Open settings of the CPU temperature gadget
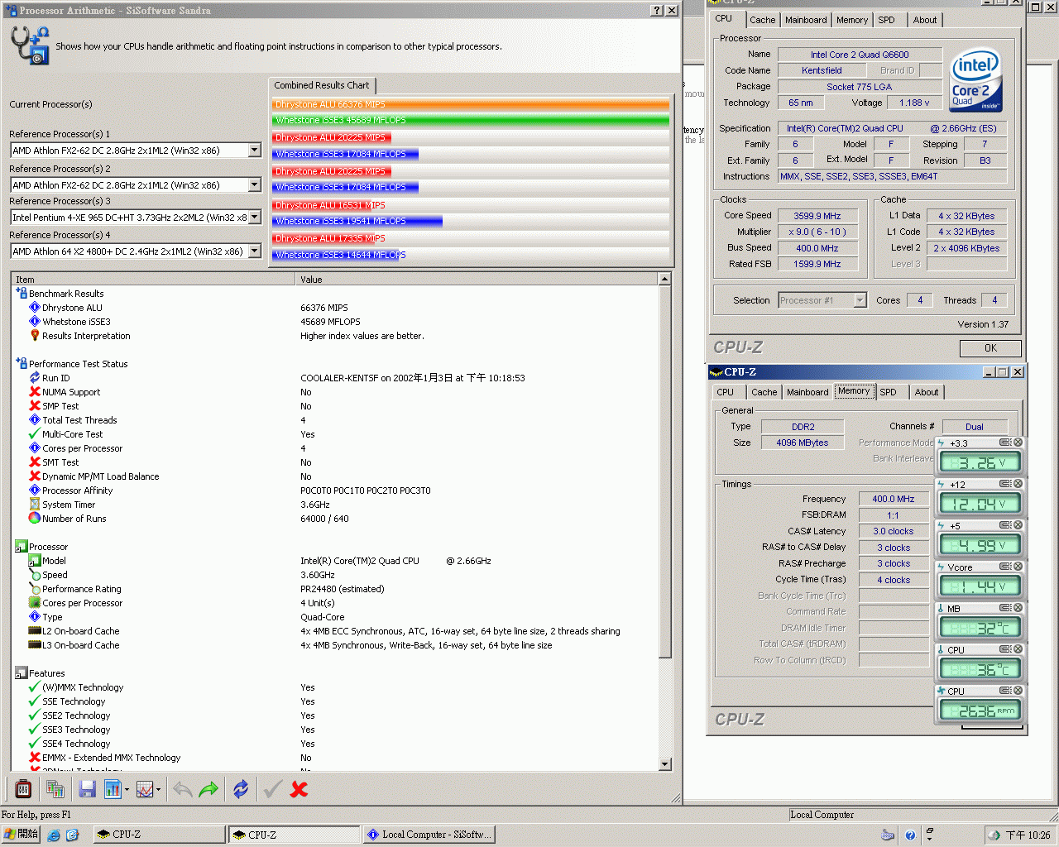The height and width of the screenshot is (847, 1059). tap(1005, 649)
